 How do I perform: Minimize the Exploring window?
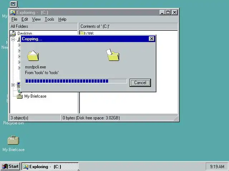pos(162,12)
